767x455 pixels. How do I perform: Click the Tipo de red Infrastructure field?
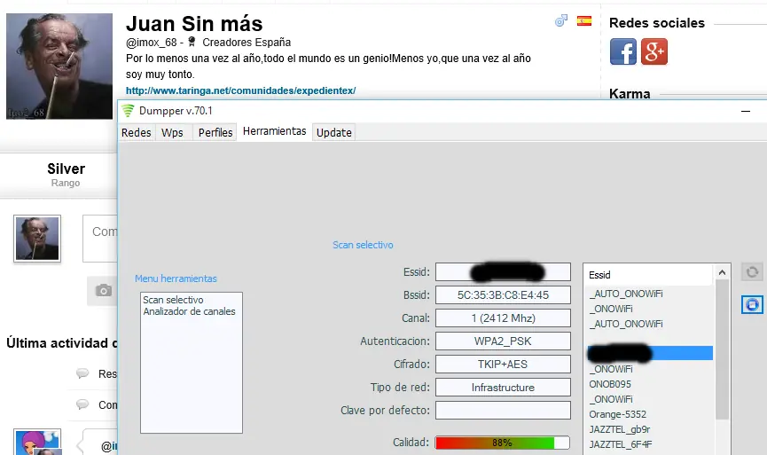coord(503,387)
